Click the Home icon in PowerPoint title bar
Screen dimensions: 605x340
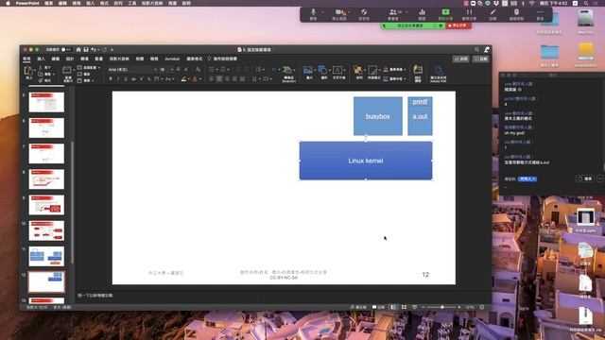pyautogui.click(x=78, y=50)
